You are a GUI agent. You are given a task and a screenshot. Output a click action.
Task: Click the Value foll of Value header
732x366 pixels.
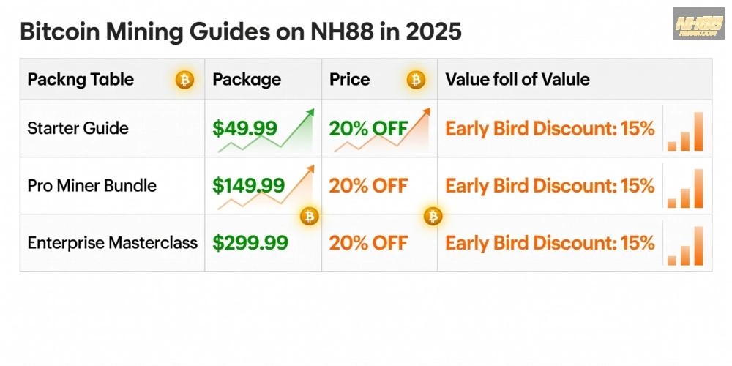pyautogui.click(x=517, y=79)
